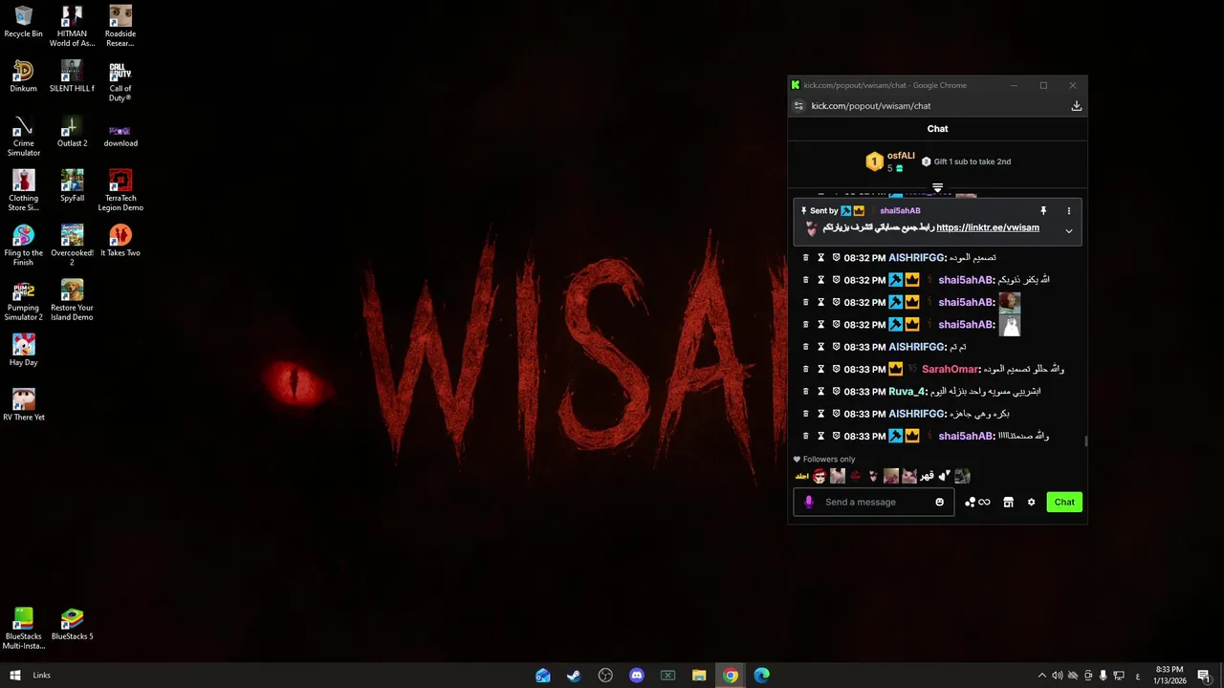Timeout SarahOmar using the hourglass icon
This screenshot has width=1224, height=688.
pos(820,369)
